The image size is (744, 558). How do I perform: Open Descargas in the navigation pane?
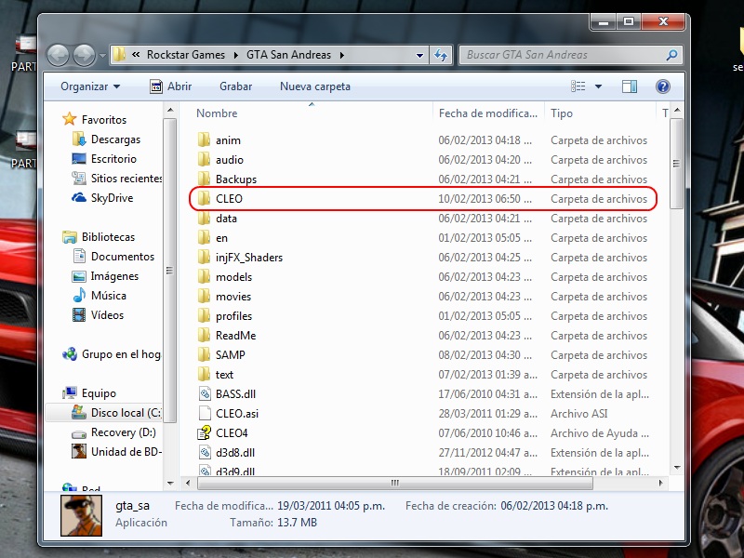point(115,139)
